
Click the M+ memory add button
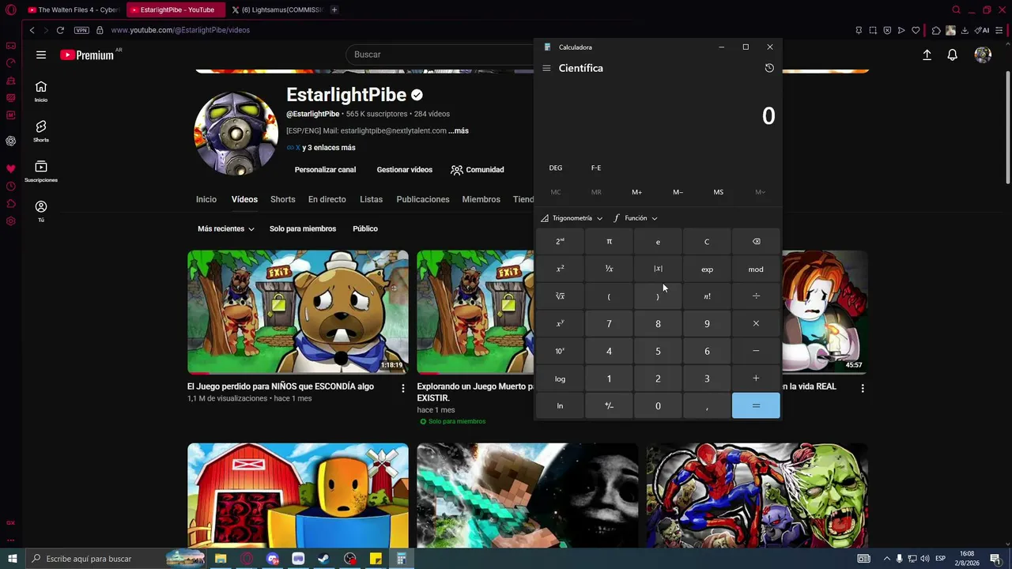click(x=636, y=192)
